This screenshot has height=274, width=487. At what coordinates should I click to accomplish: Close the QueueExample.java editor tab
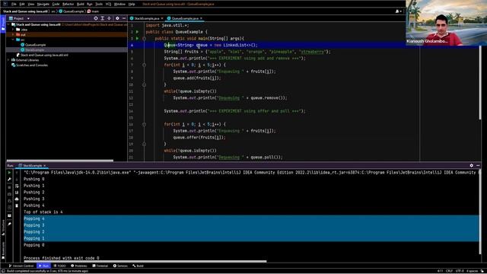201,18
